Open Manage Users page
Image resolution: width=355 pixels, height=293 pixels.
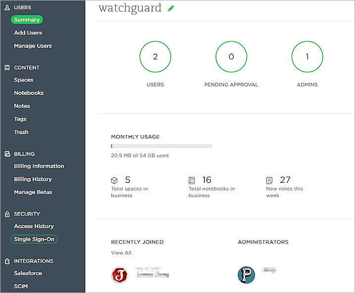[x=33, y=46]
